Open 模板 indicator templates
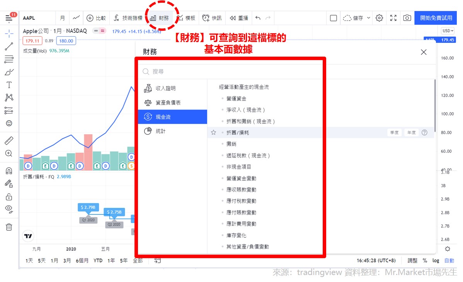Screen dimensions: 463x282 click(186, 18)
